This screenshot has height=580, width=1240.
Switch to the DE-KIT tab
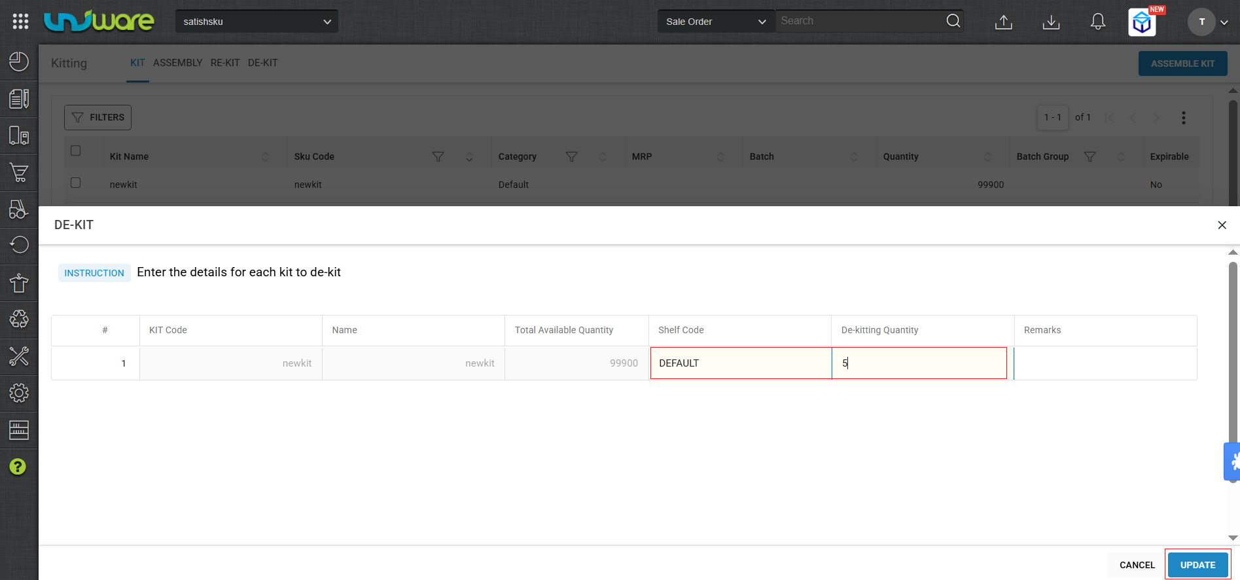pyautogui.click(x=263, y=63)
